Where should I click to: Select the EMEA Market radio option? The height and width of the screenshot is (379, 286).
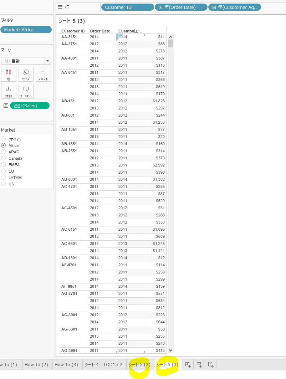coord(3,165)
